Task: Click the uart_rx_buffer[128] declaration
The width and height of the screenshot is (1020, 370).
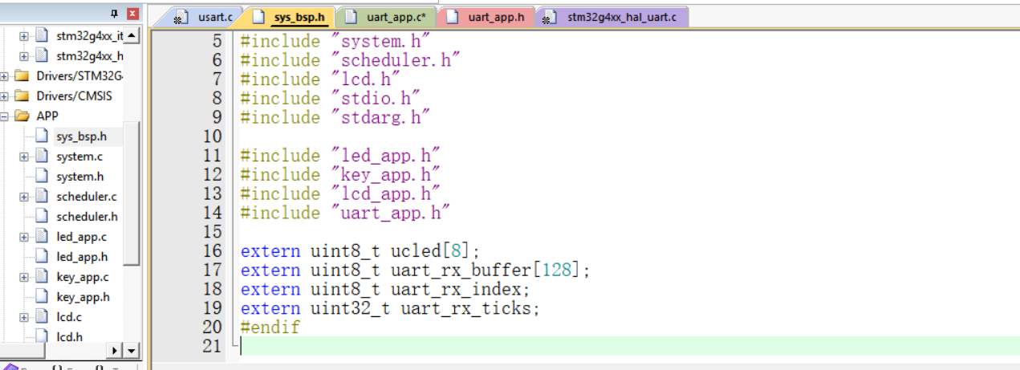Action: pos(416,270)
